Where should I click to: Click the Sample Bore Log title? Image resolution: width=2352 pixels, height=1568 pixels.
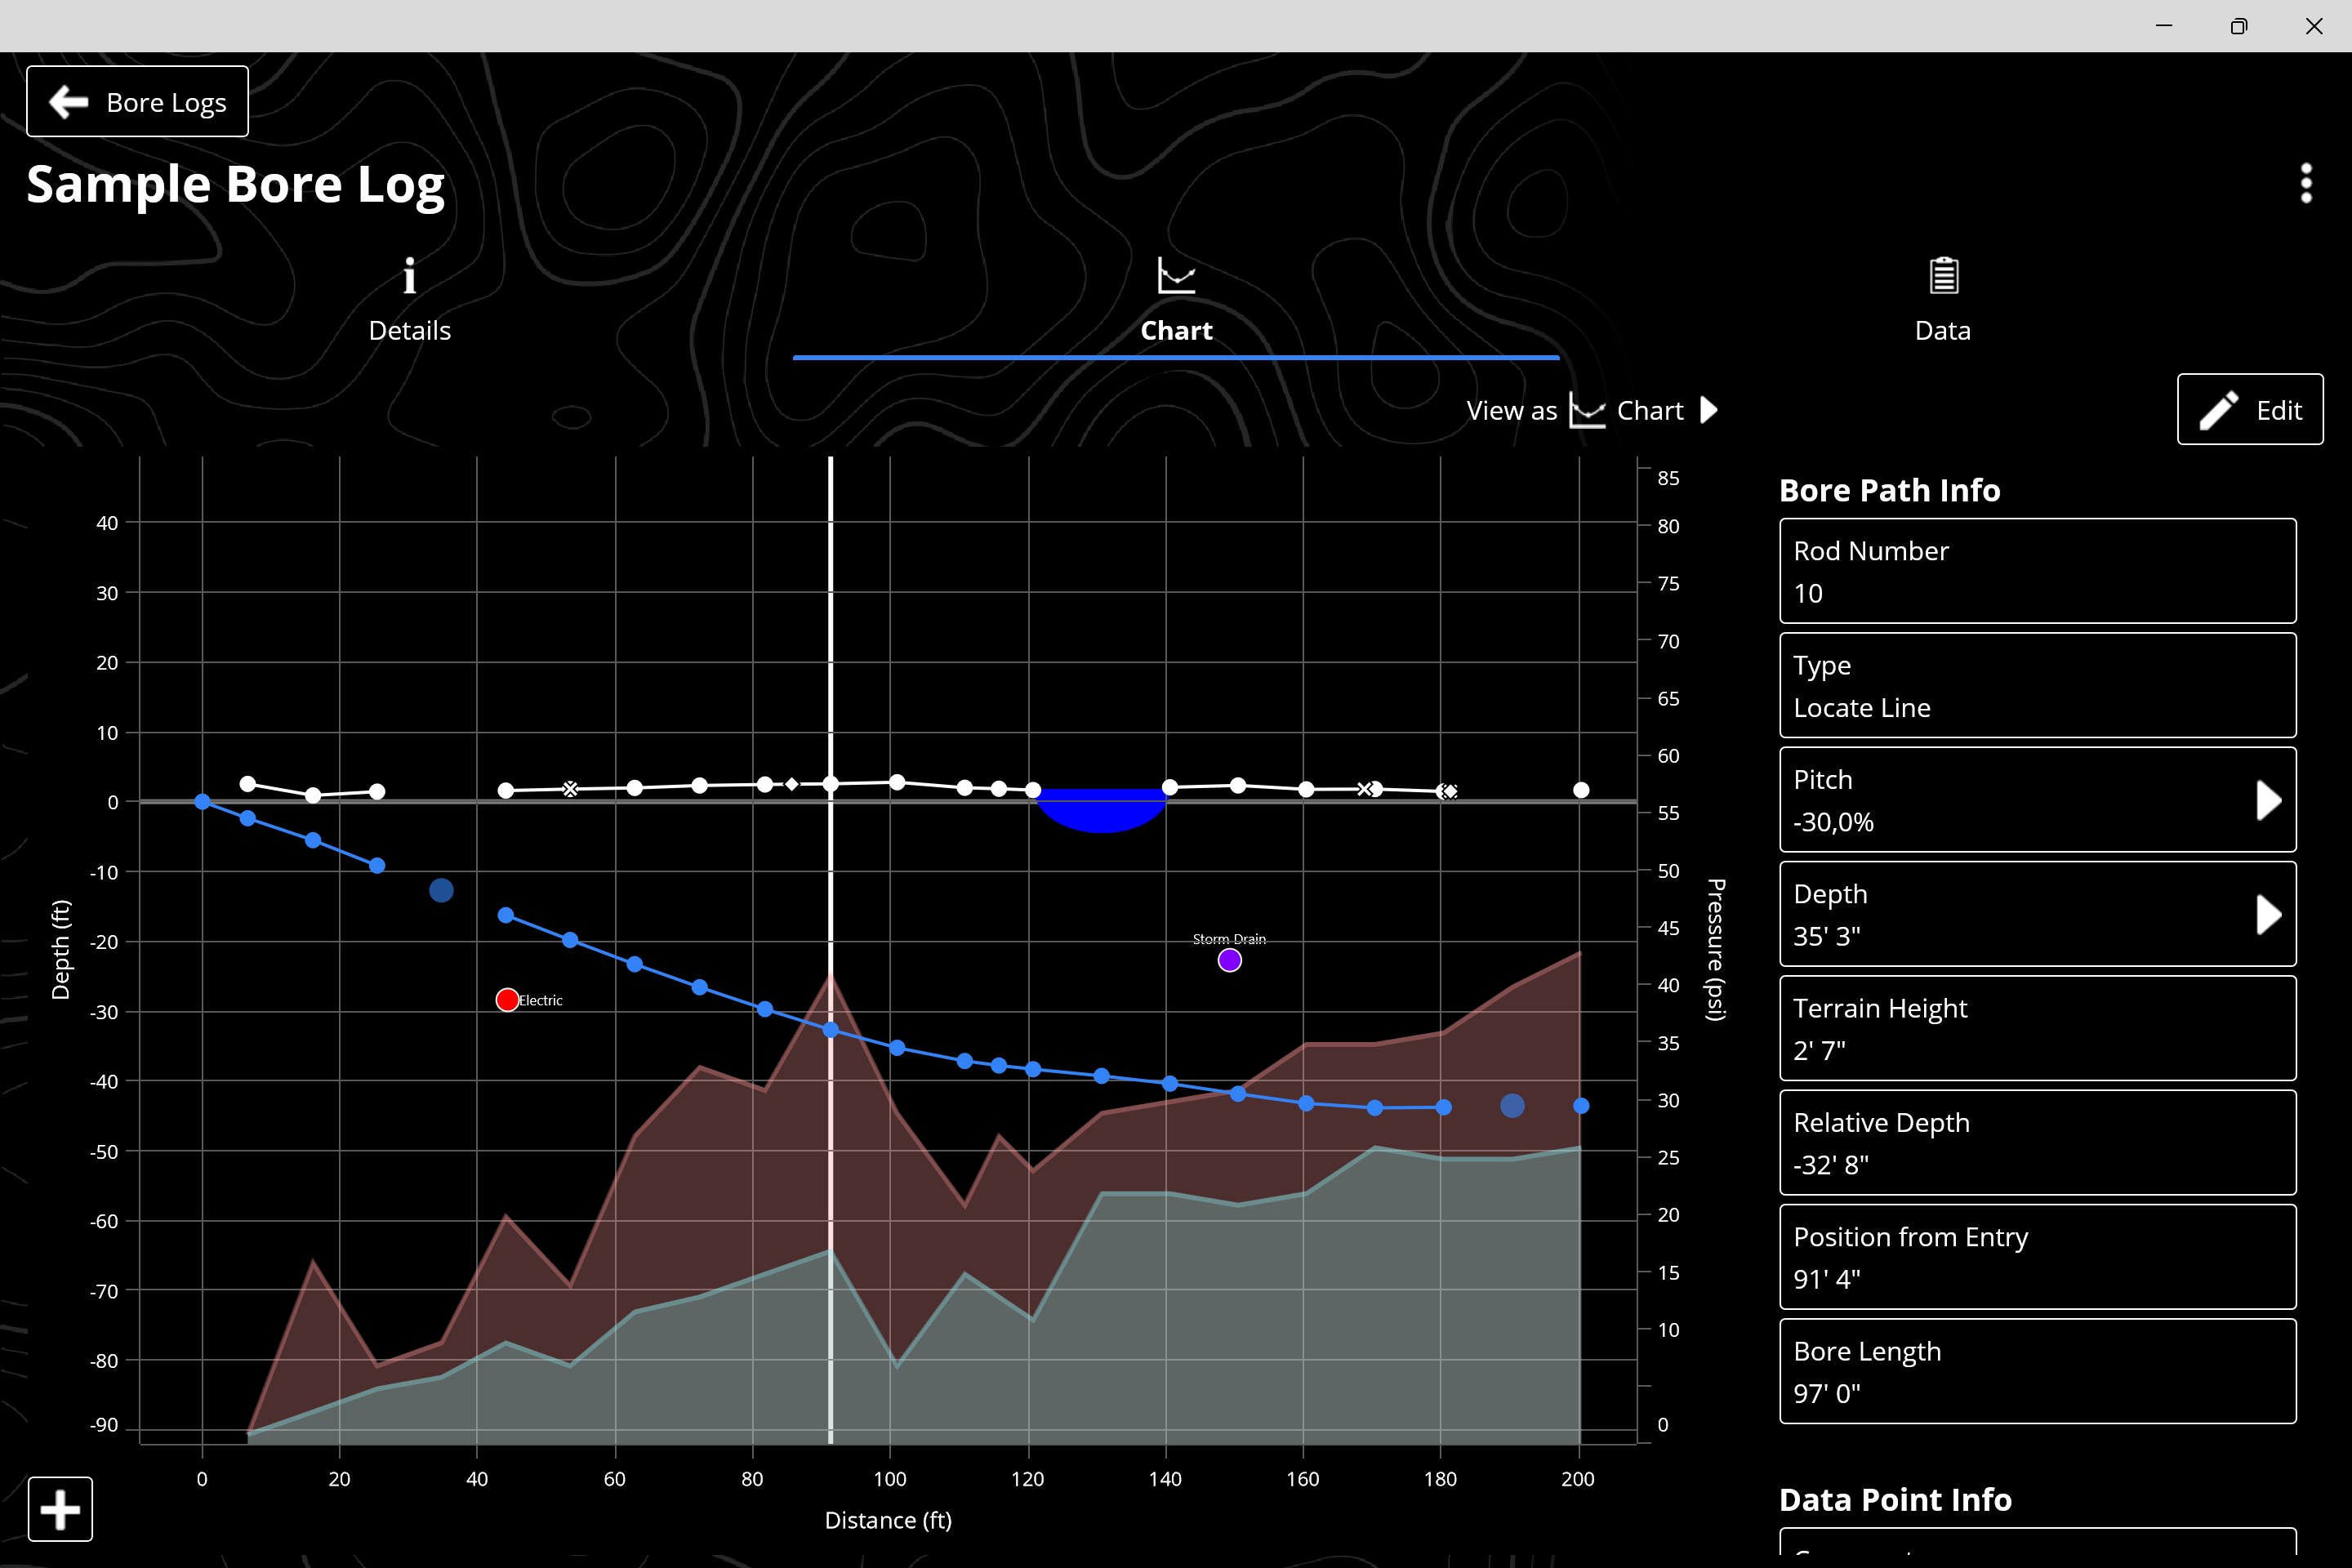click(235, 185)
